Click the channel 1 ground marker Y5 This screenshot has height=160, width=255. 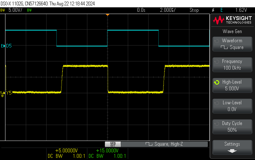click(x=6, y=93)
